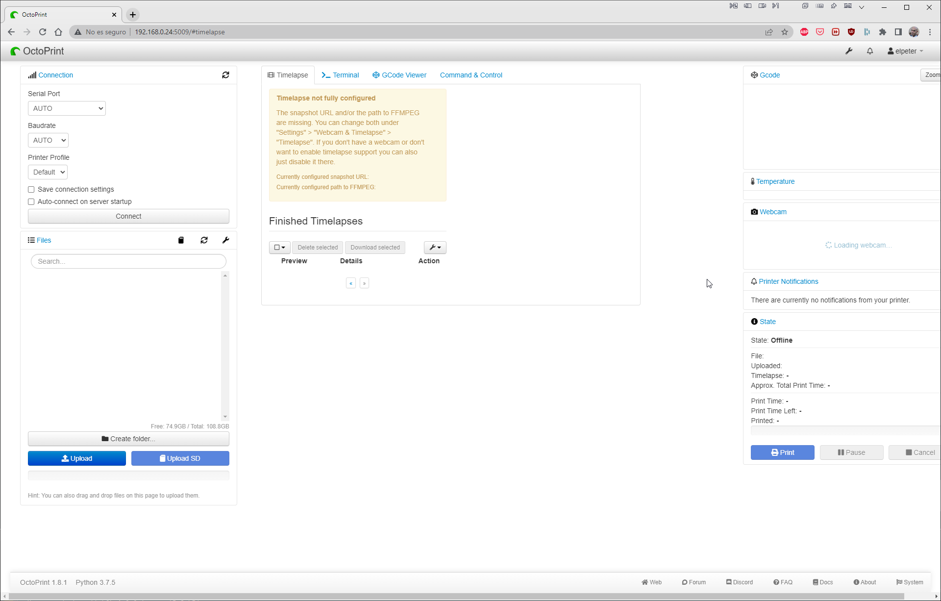This screenshot has height=601, width=941.
Task: Enable Auto-connect on server startup
Action: (31, 201)
